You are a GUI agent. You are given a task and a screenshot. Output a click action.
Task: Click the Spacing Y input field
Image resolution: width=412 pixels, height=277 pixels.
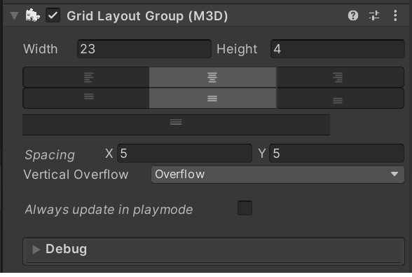pos(336,154)
